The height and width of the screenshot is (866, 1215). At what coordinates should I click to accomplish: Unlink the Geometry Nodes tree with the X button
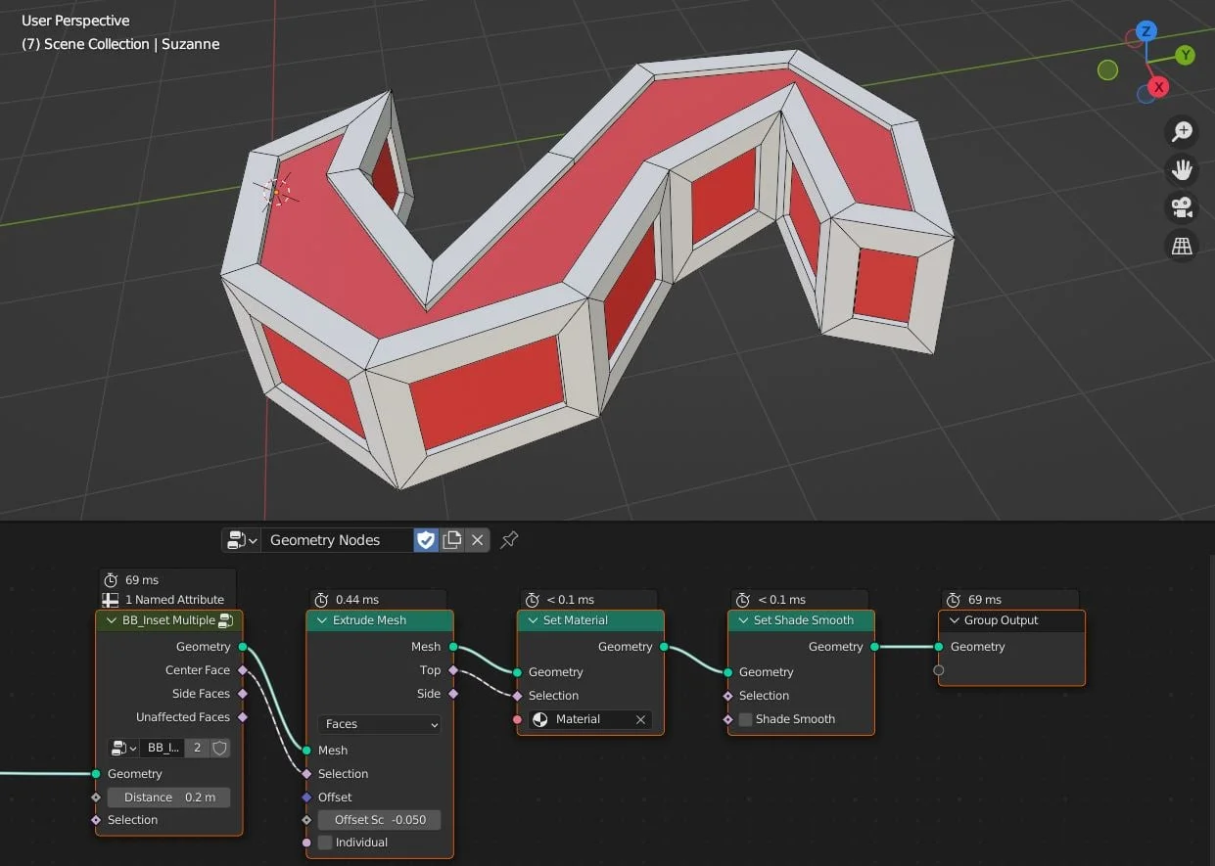[x=477, y=539]
